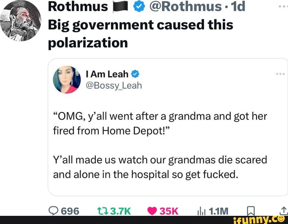Bookmark the tweet with the bookmark icon
Image resolution: width=288 pixels, height=224 pixels.
(251, 211)
